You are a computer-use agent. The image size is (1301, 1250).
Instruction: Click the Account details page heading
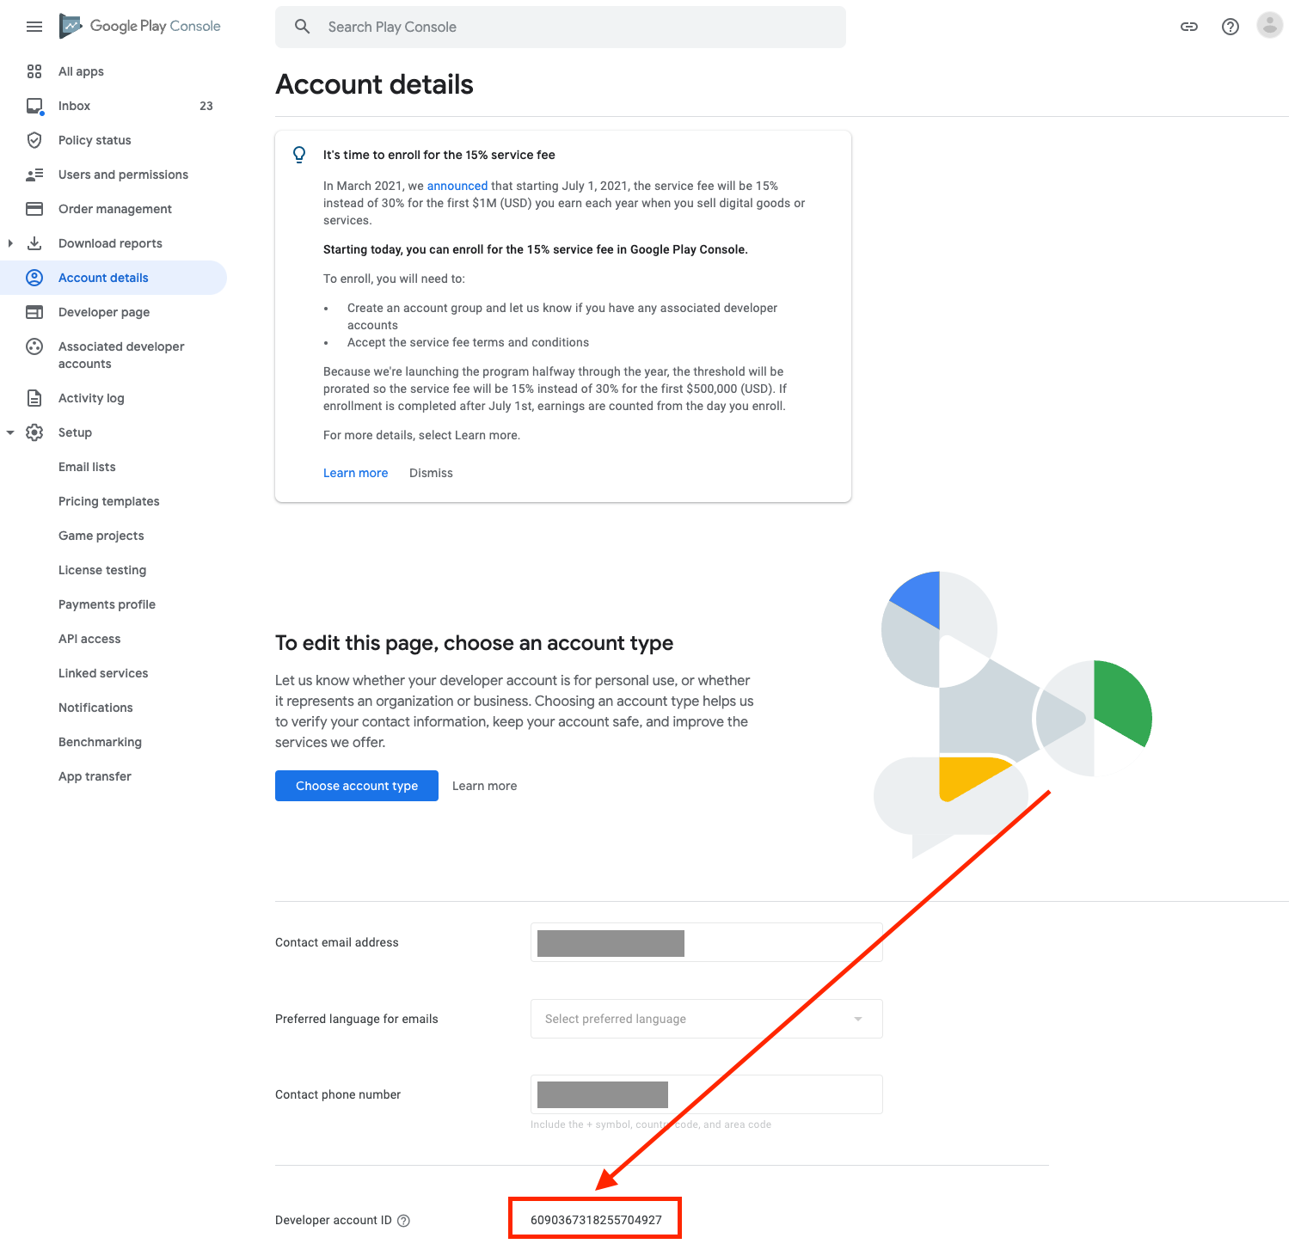tap(374, 84)
